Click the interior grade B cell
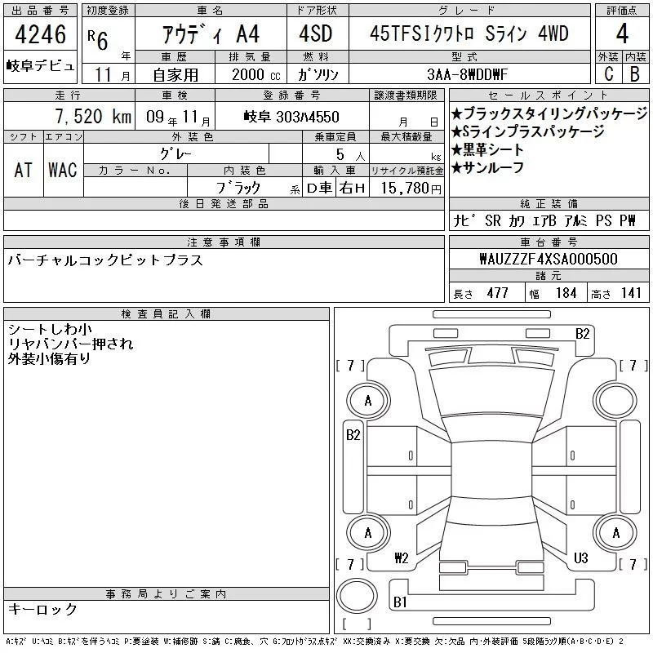 coord(634,73)
